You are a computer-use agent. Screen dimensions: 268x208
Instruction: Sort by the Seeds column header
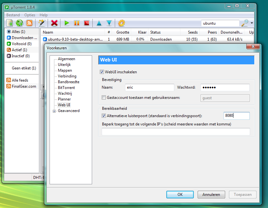coord(190,32)
